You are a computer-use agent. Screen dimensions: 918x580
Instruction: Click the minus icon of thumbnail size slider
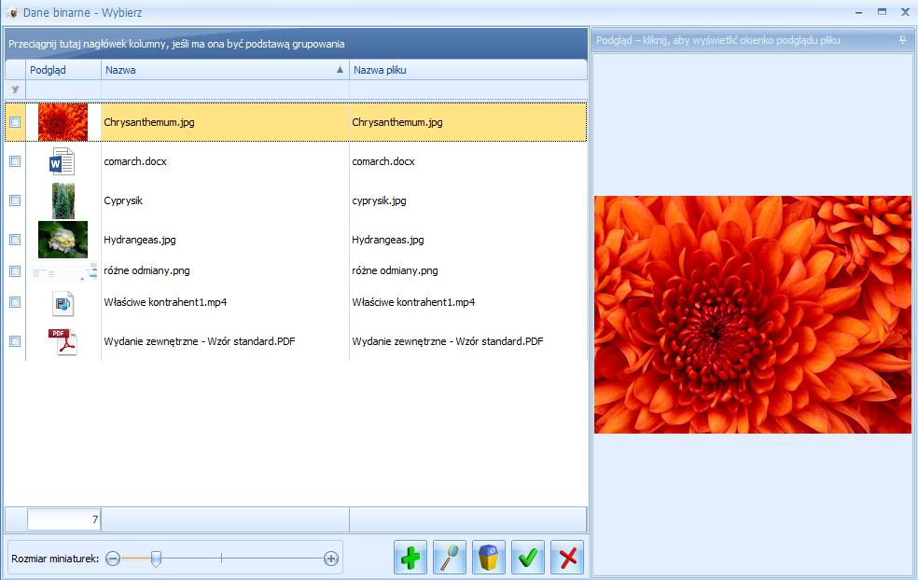113,559
